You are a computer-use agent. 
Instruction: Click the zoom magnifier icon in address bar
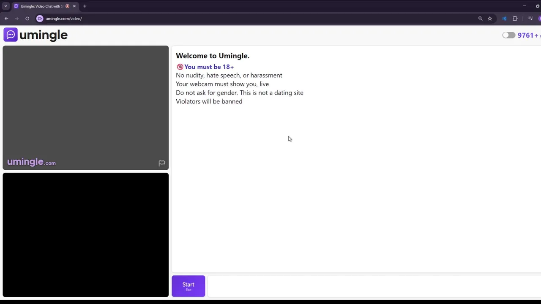[x=480, y=19]
